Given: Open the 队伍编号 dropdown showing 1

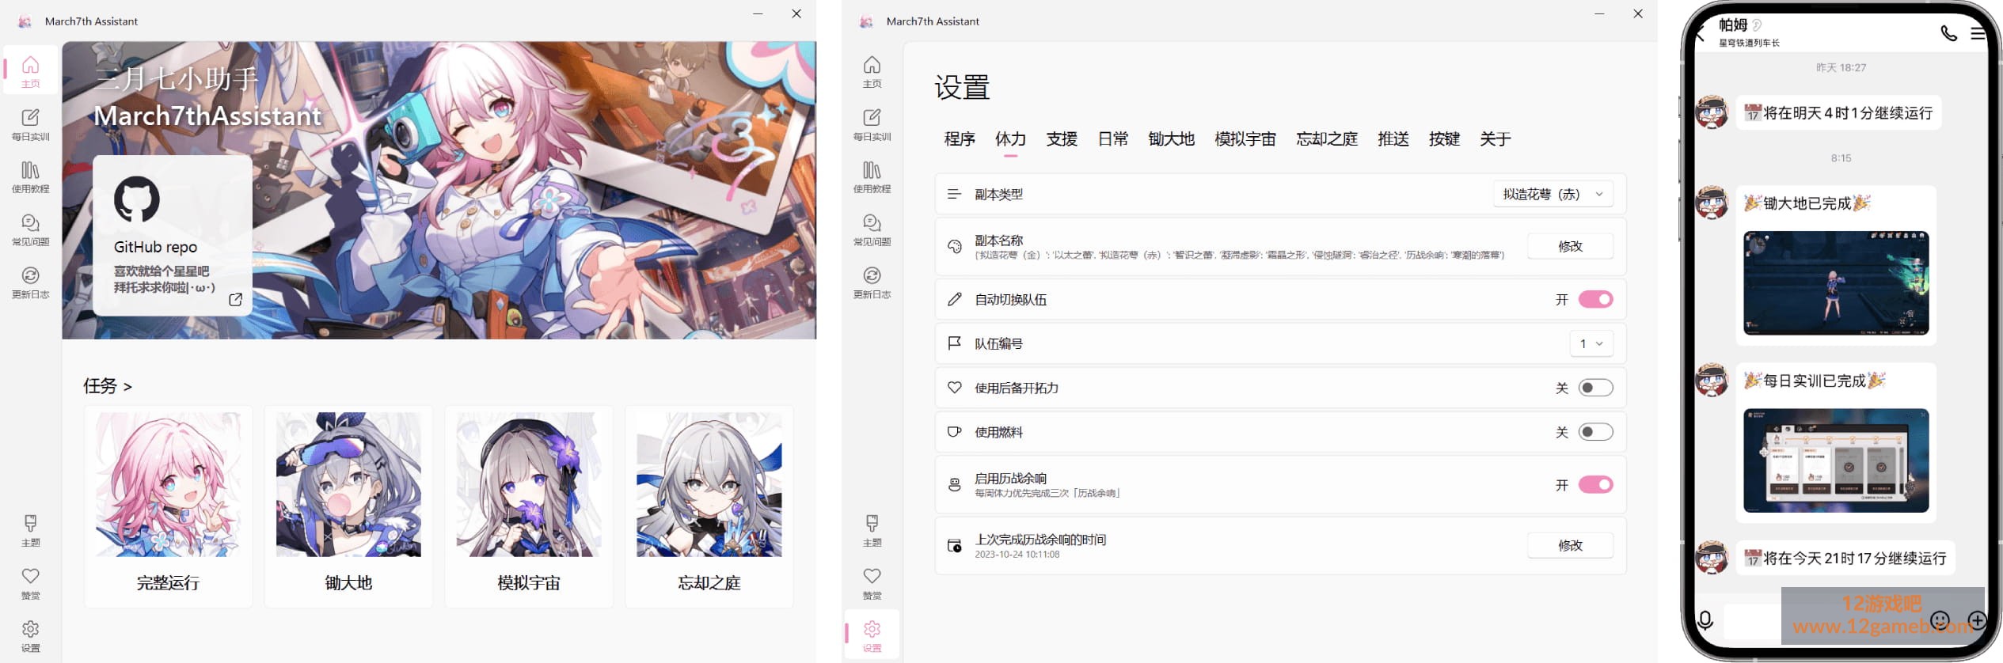Looking at the screenshot, I should 1591,343.
